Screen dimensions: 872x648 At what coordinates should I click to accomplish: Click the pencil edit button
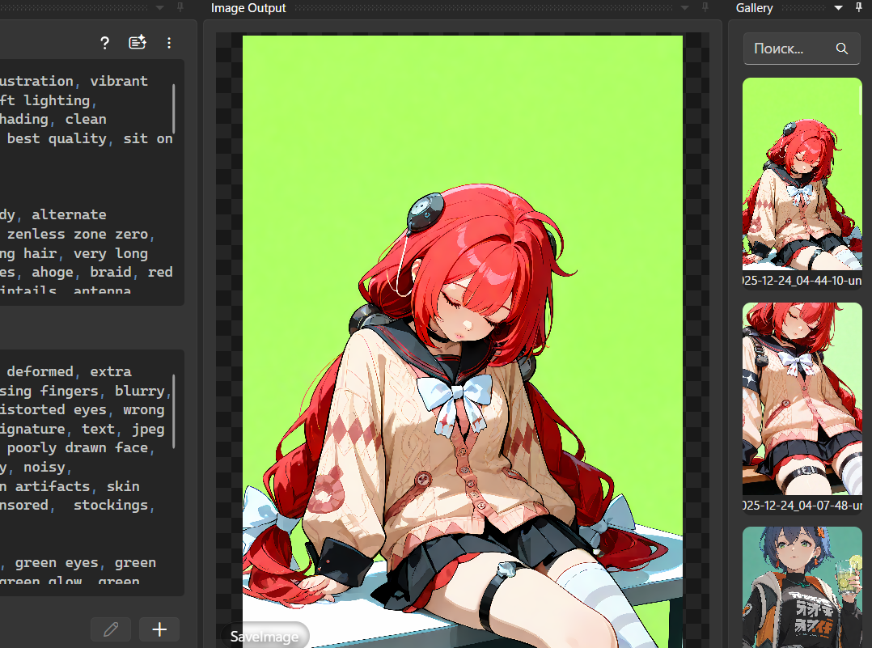[111, 629]
